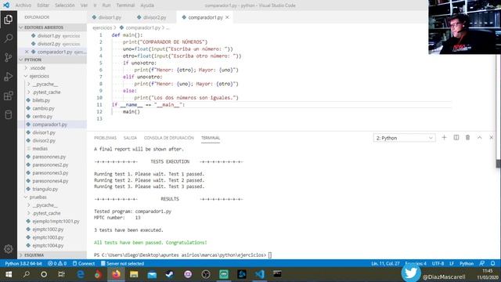Open the Explorer view in activity bar

click(x=9, y=20)
